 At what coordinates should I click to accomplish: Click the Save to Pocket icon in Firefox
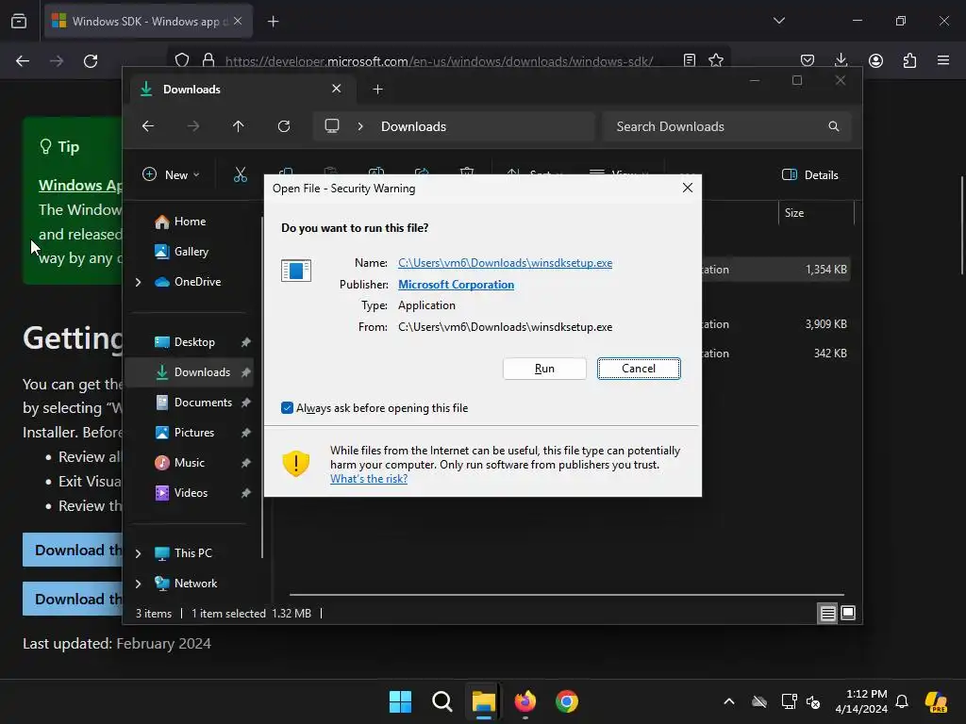click(808, 60)
